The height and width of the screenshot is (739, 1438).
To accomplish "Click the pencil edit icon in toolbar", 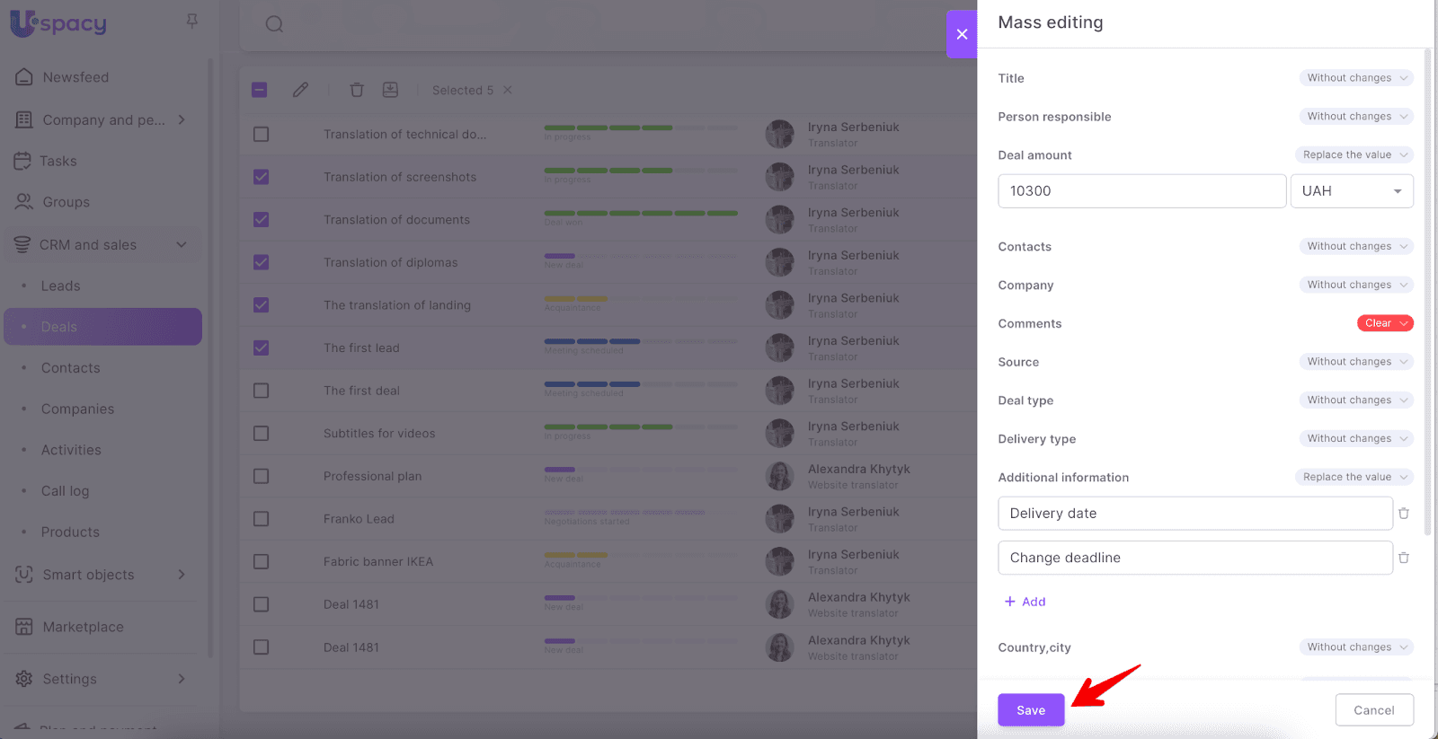I will click(x=300, y=90).
